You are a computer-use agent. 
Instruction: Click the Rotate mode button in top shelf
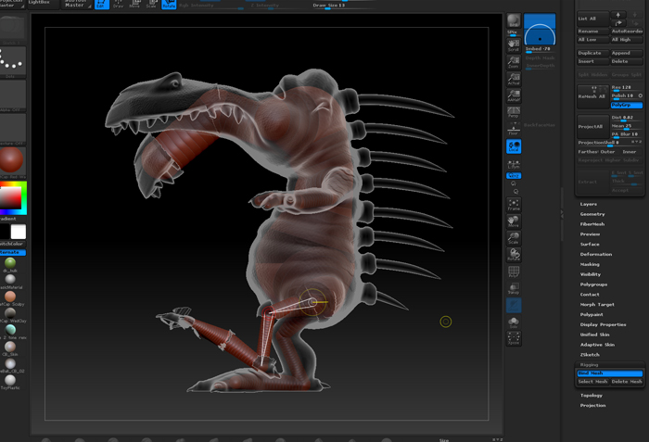169,4
